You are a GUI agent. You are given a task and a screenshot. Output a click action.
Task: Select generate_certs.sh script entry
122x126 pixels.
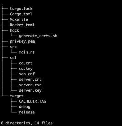(38, 36)
